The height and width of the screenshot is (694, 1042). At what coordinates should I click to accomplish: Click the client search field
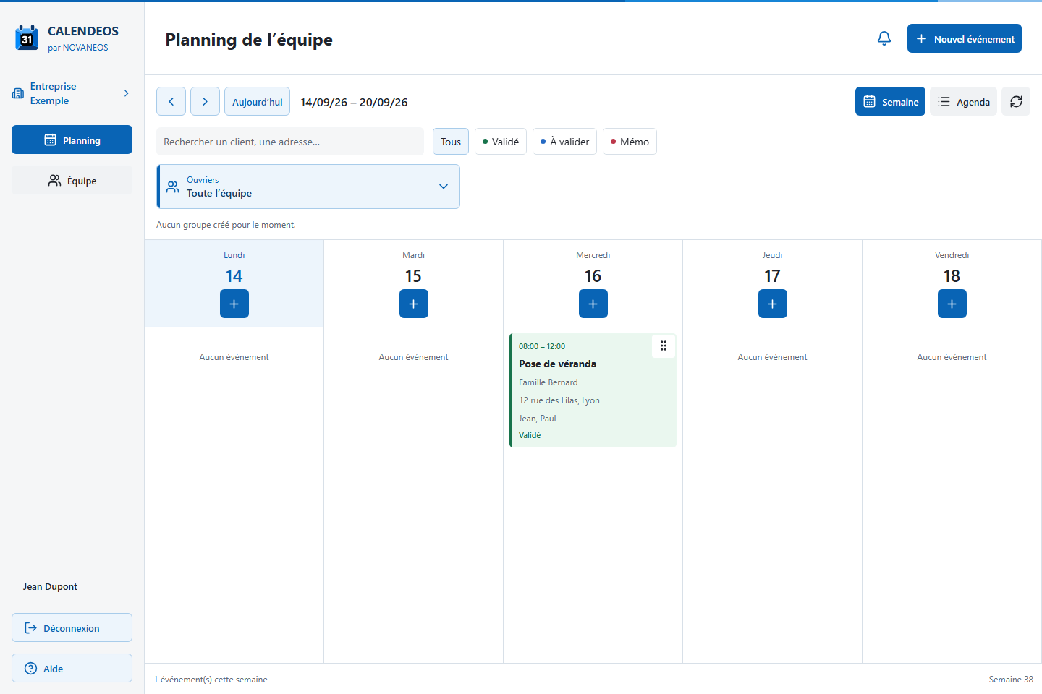(x=290, y=142)
